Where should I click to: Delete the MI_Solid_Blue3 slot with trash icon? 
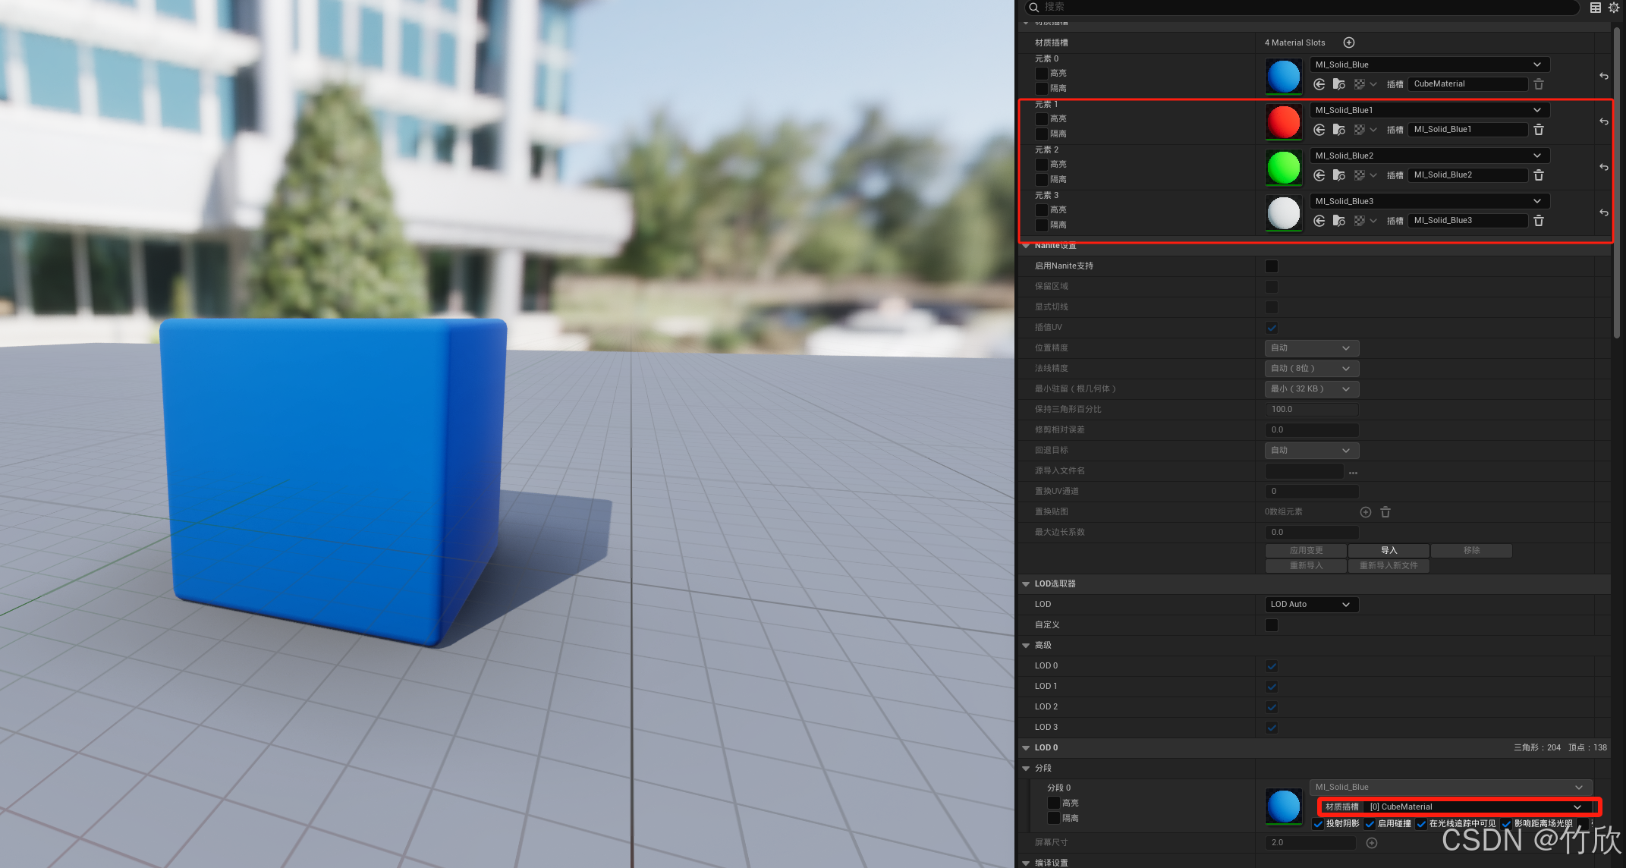tap(1539, 221)
